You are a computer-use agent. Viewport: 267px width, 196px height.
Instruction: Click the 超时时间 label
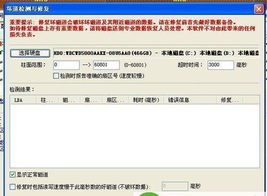pos(190,65)
